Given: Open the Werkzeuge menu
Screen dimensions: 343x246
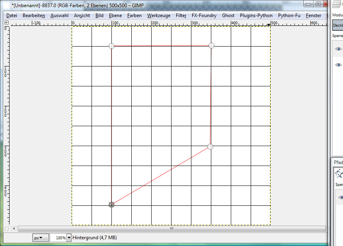Looking at the screenshot, I should tap(158, 16).
